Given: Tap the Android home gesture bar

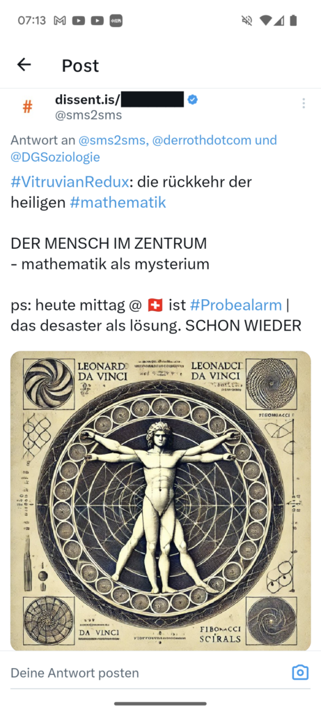Looking at the screenshot, I should pyautogui.click(x=160, y=704).
